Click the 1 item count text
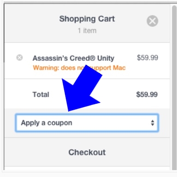177x177 pixels. point(87,30)
